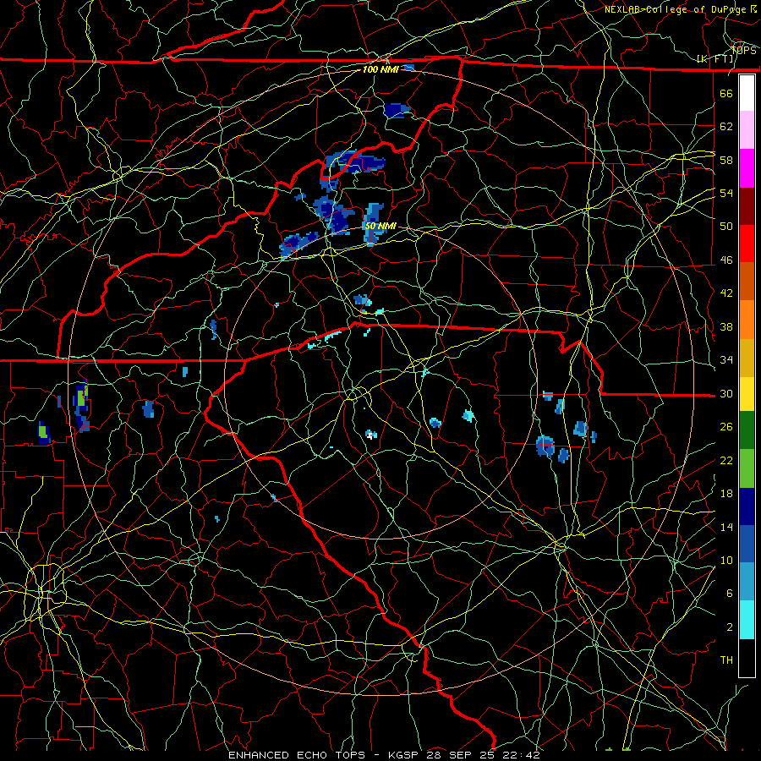
Task: Click the bright red legend swatch
Action: point(747,244)
